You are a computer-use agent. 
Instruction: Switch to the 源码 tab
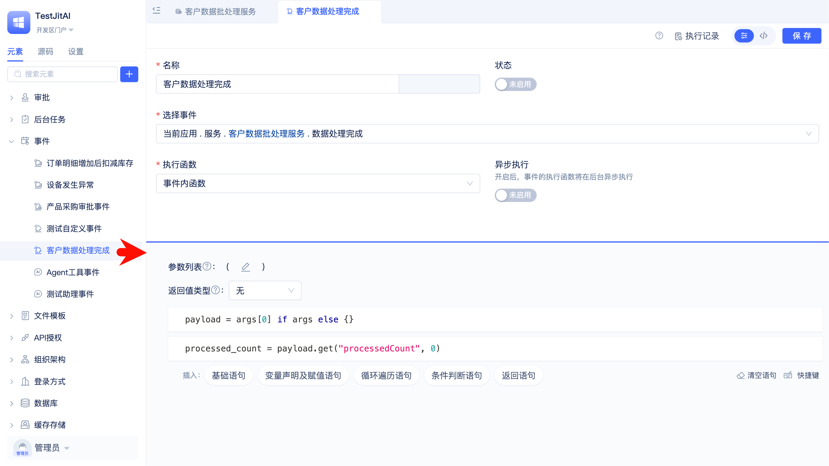[x=45, y=51]
